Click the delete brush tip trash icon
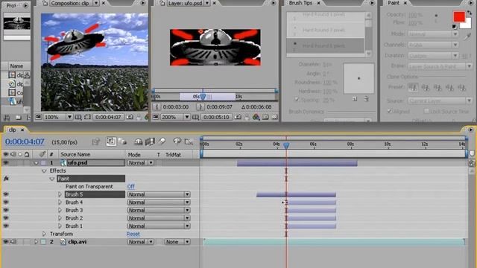 pyautogui.click(x=367, y=99)
